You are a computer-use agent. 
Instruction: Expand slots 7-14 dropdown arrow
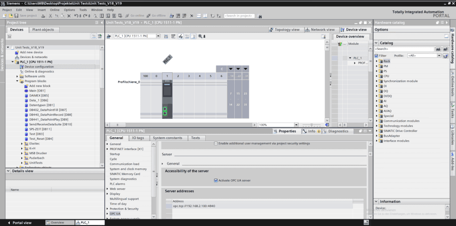(x=231, y=69)
